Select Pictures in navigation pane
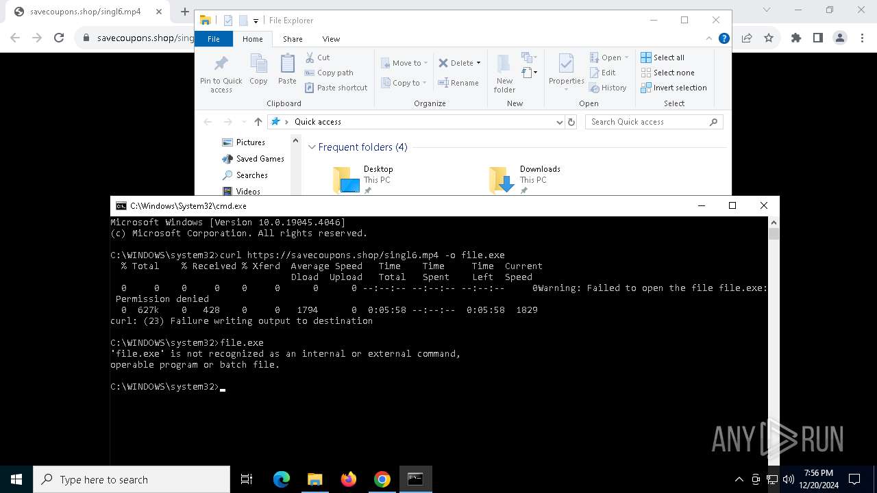Viewport: 877px width, 493px height. click(244, 142)
